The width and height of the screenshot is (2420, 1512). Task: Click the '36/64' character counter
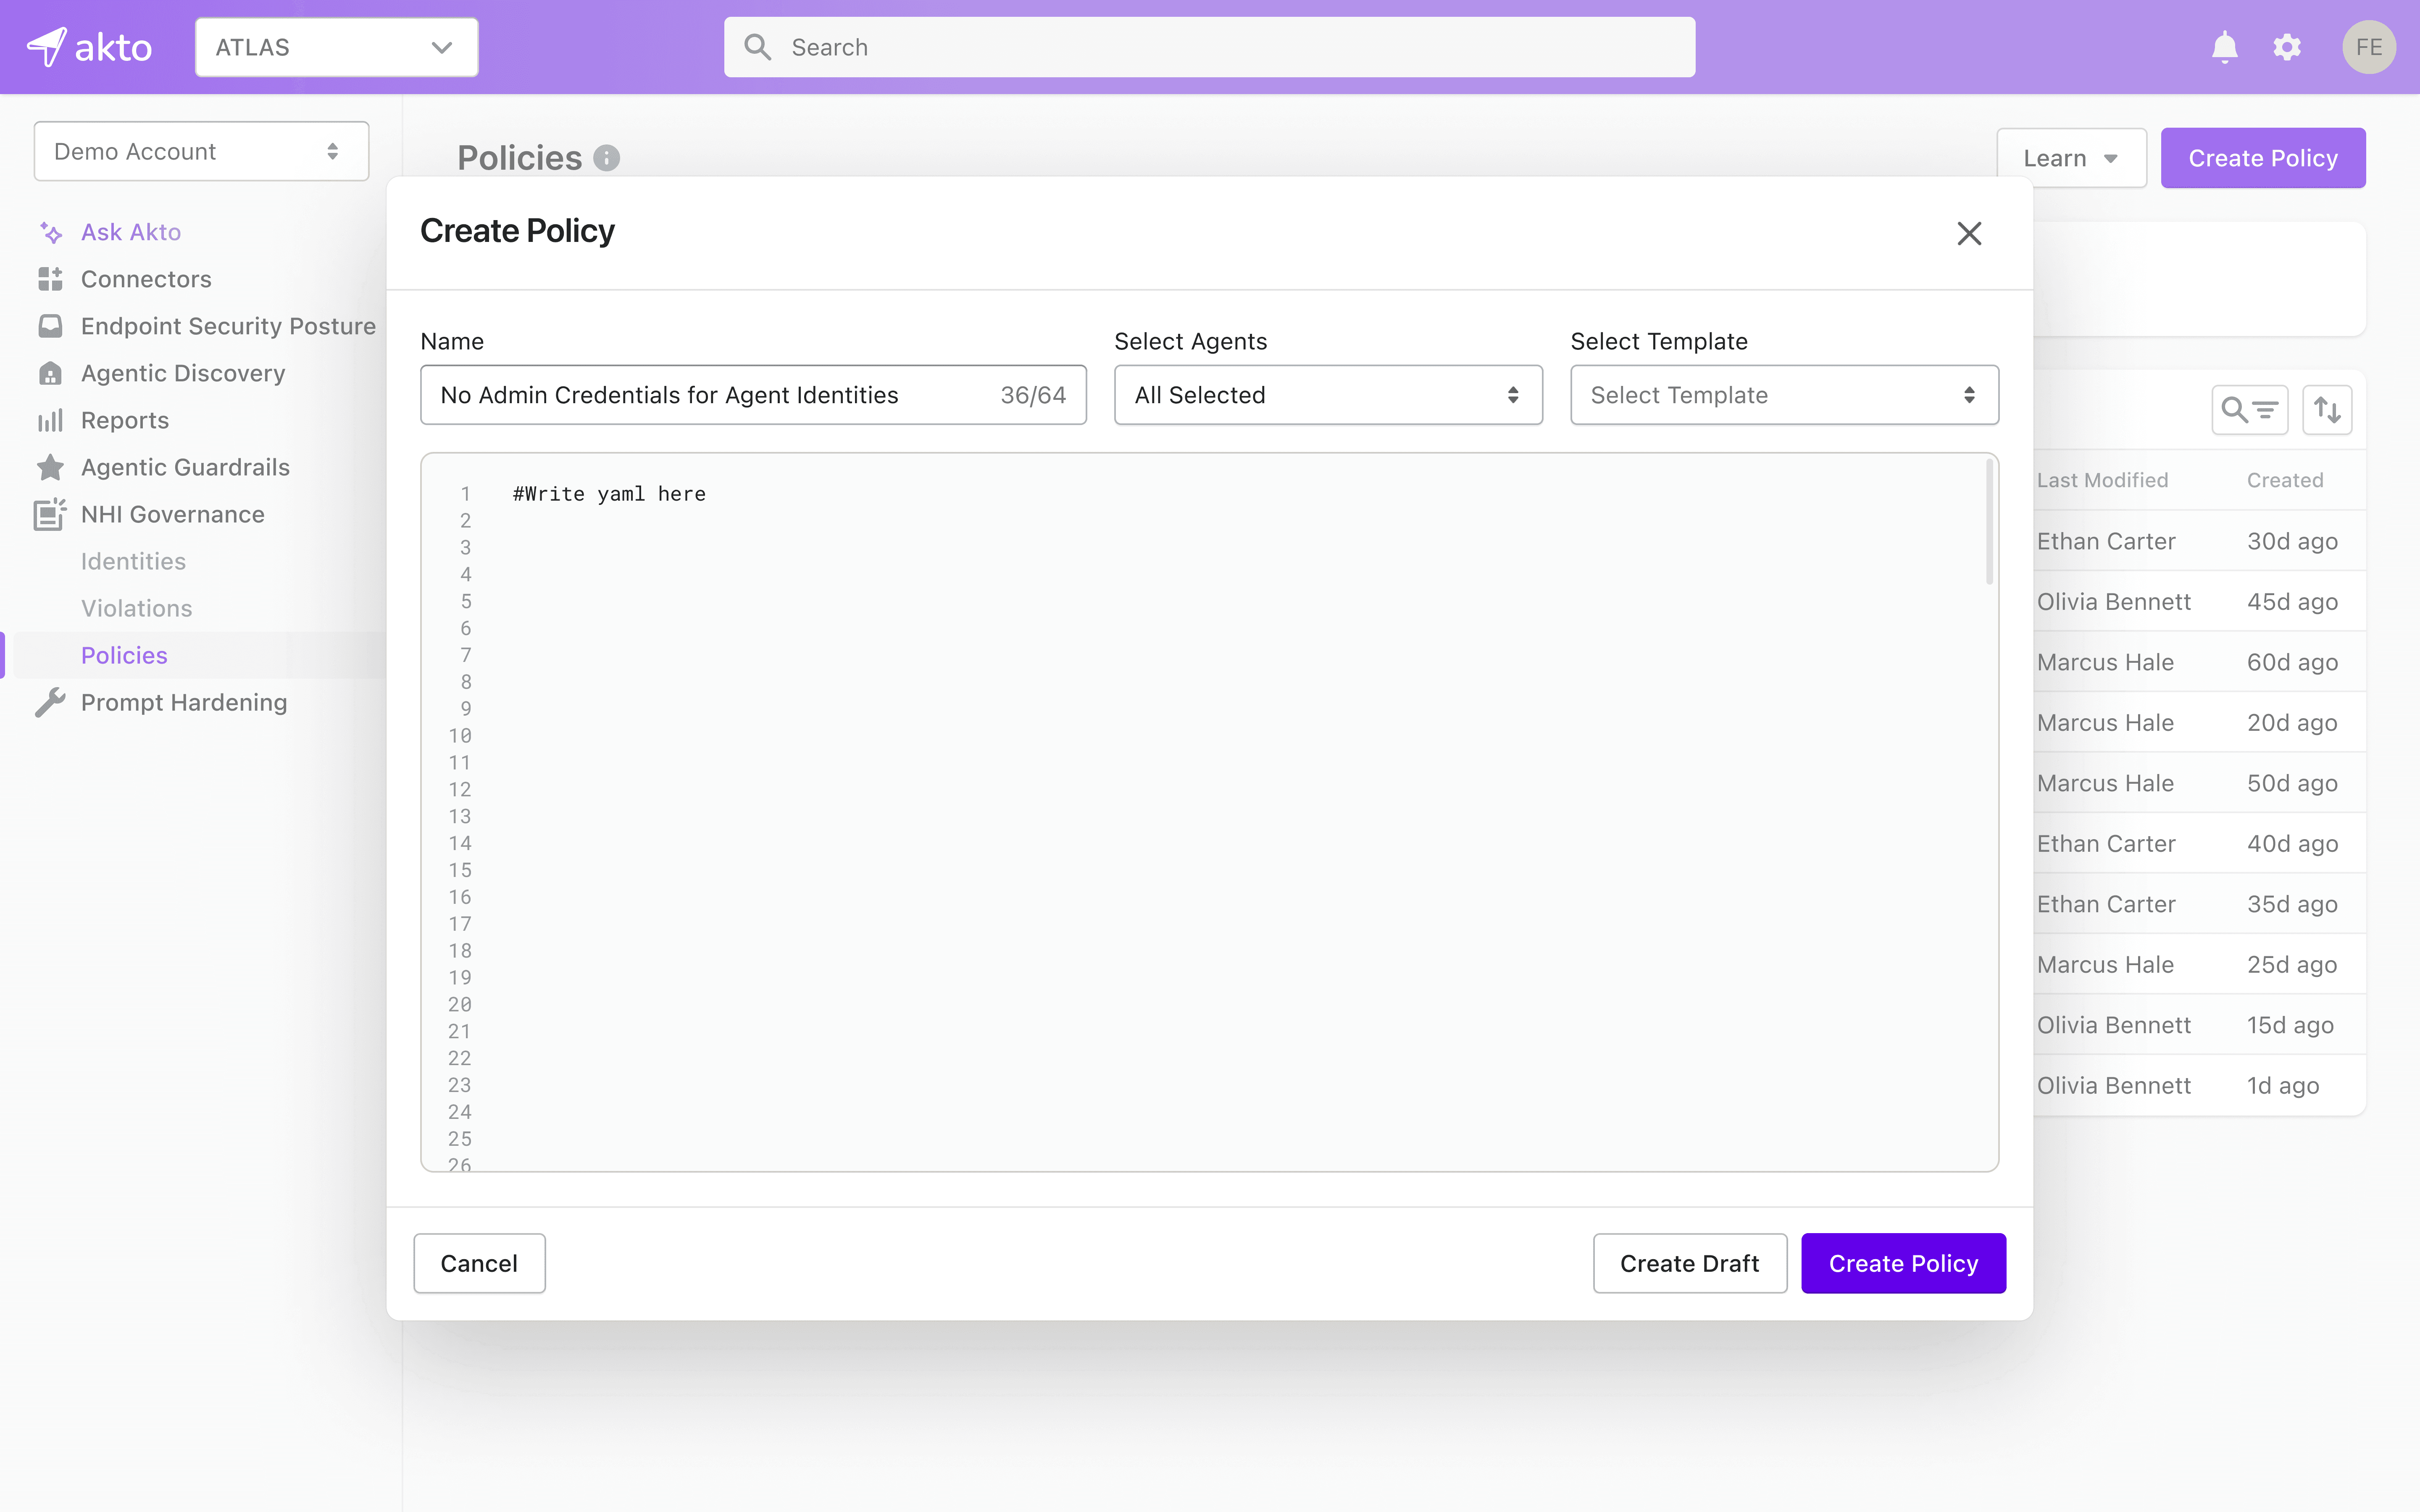point(1033,395)
